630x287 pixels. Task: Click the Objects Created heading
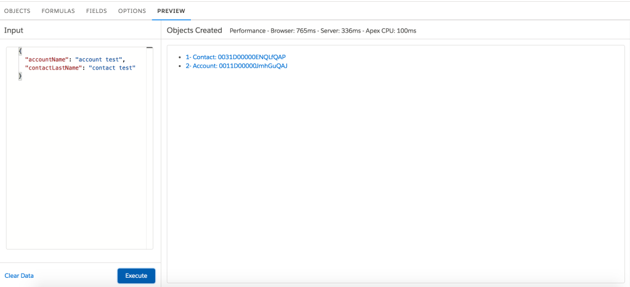coord(194,30)
